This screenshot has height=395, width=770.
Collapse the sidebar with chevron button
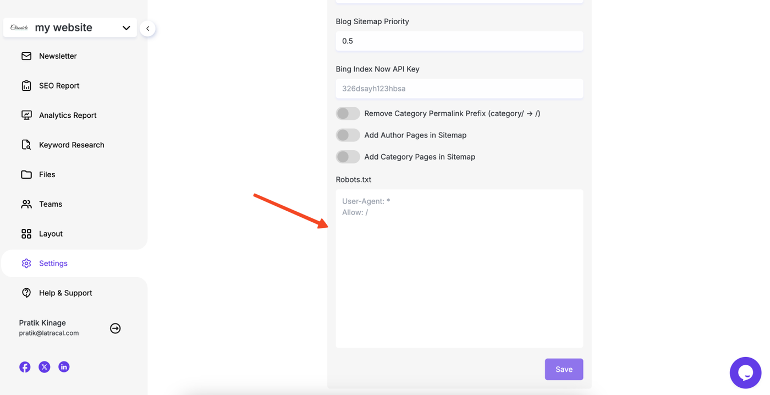[x=147, y=29]
